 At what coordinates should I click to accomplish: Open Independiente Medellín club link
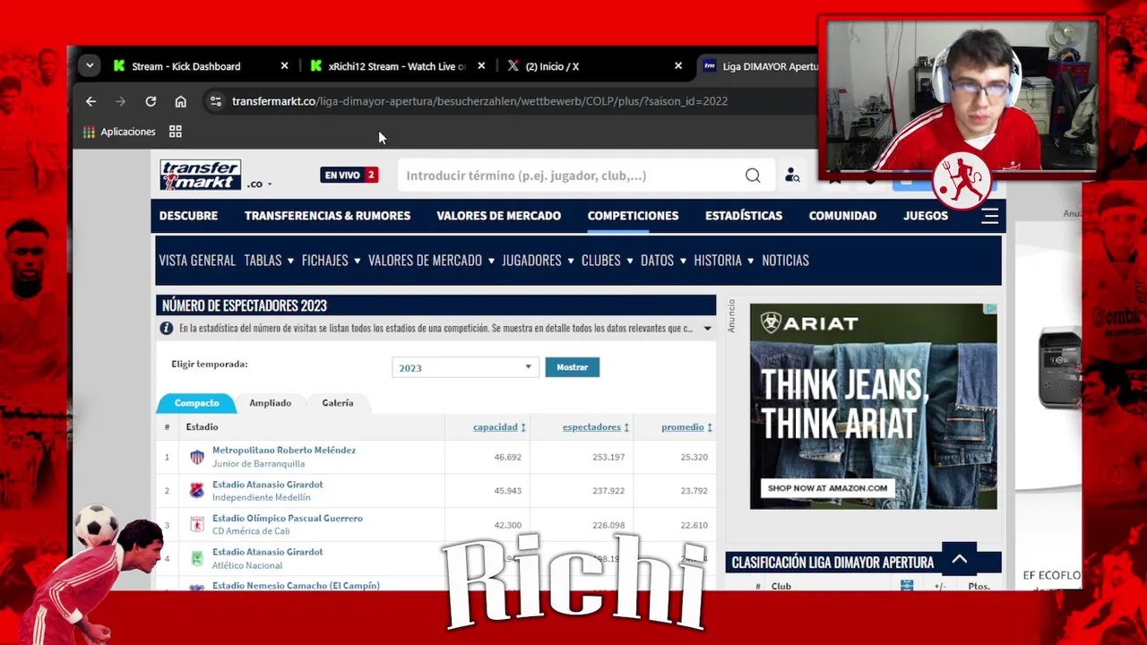coord(262,497)
